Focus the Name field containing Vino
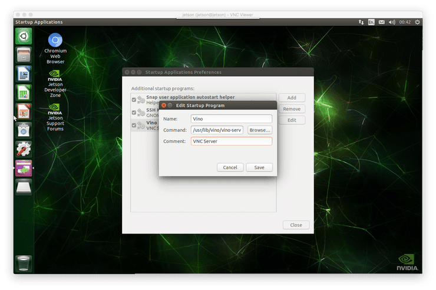The height and width of the screenshot is (290, 436). 232,118
